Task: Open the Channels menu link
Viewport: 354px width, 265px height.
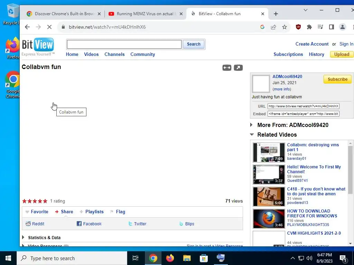Action: tap(114, 54)
